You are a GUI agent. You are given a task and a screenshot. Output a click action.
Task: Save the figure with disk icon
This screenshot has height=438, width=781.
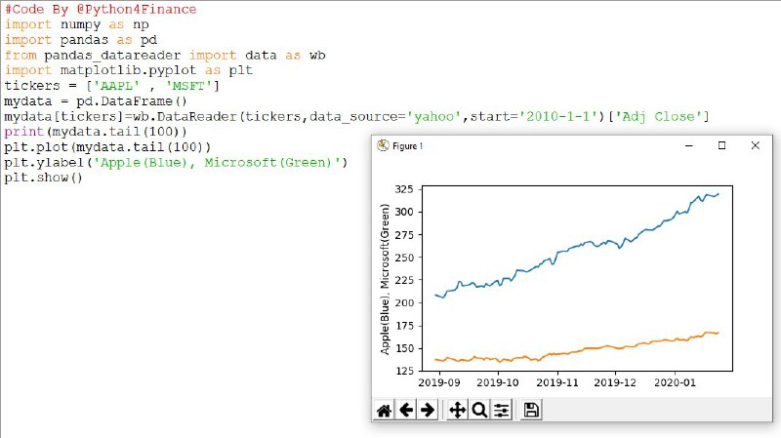tap(531, 410)
